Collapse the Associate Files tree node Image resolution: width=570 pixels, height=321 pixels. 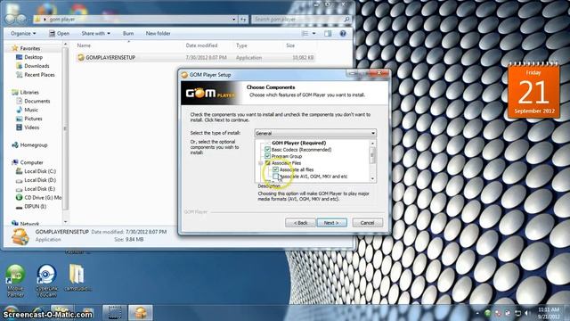261,163
